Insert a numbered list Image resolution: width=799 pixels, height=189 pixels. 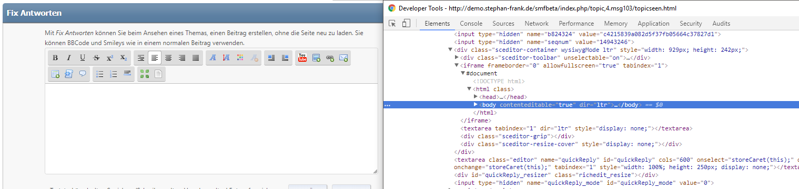pyautogui.click(x=114, y=74)
